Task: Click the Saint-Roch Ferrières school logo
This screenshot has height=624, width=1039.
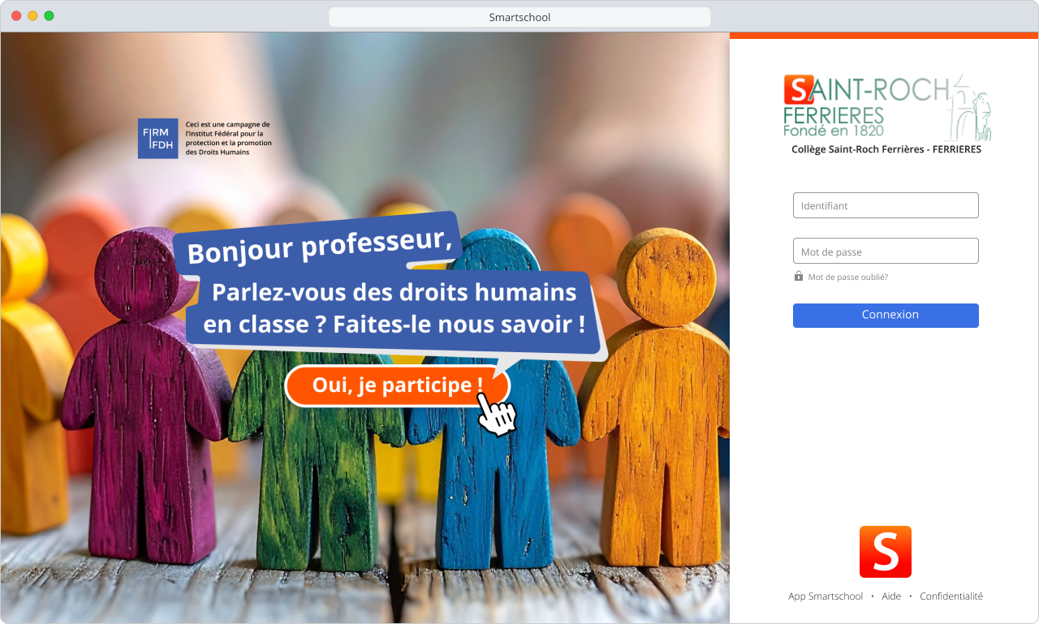Action: pyautogui.click(x=886, y=107)
